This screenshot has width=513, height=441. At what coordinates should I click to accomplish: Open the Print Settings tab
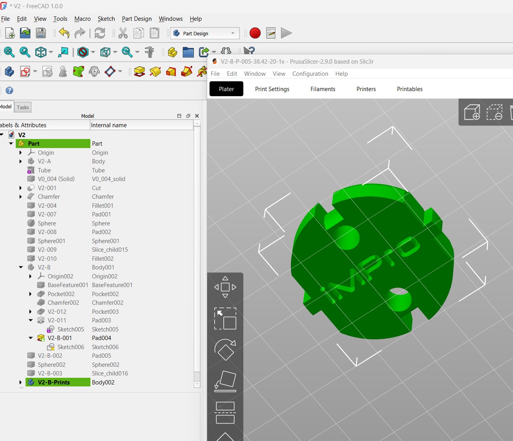click(272, 89)
